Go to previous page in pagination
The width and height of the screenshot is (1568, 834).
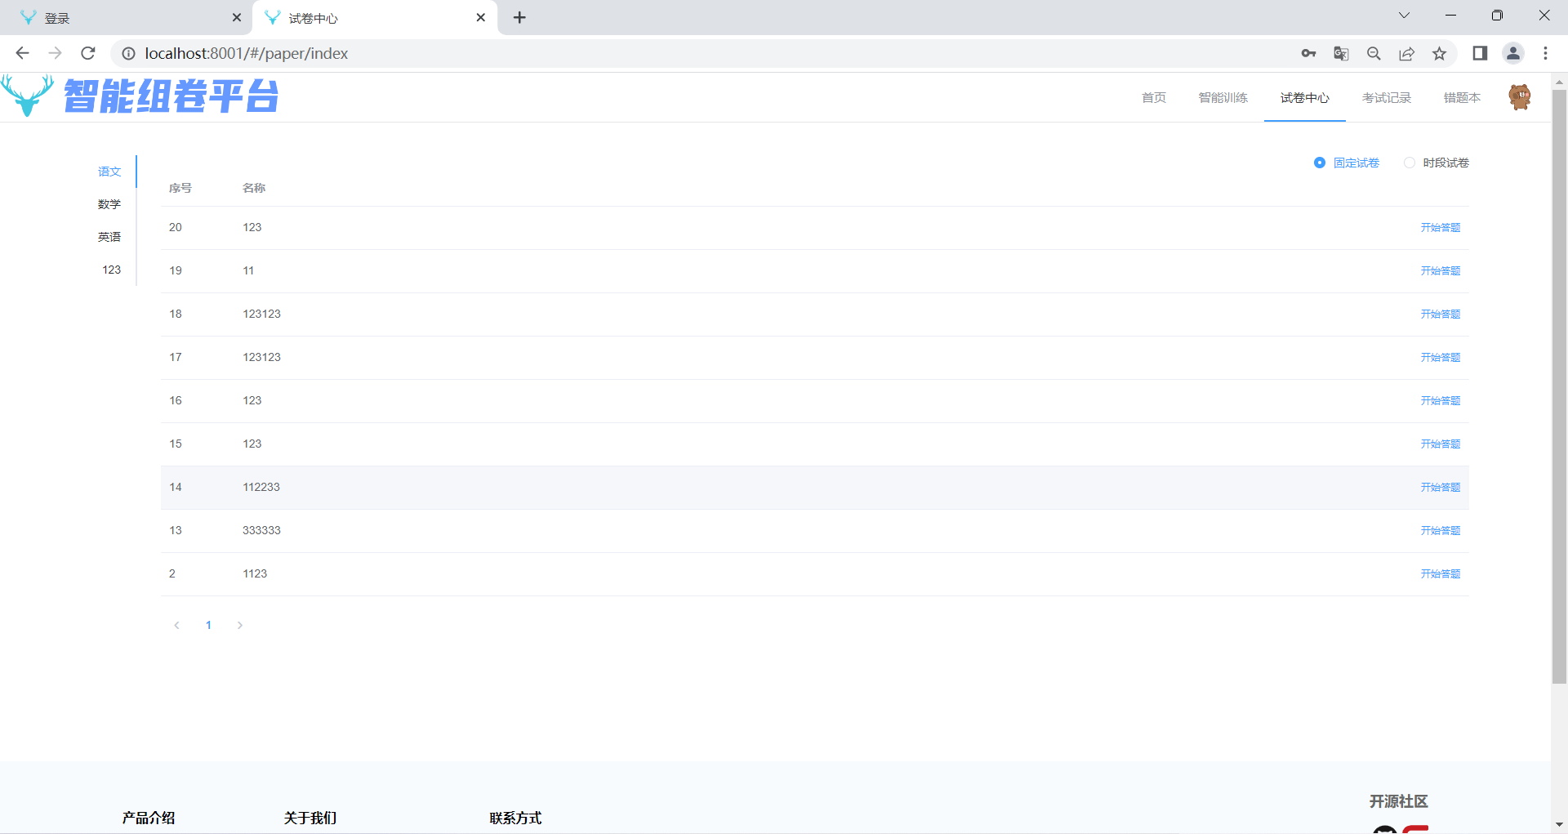click(176, 625)
